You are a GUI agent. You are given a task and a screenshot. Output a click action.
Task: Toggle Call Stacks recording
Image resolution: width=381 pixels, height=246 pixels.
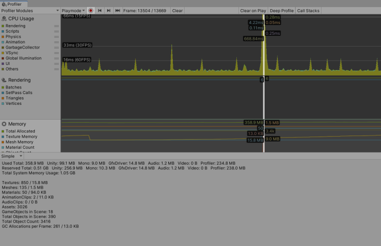(x=308, y=11)
